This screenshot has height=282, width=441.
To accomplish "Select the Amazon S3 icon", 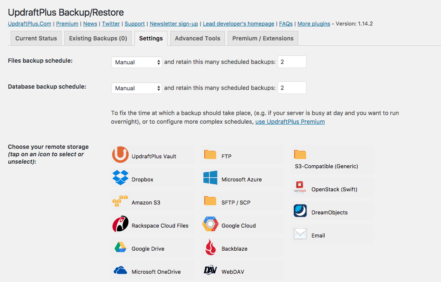I will [x=120, y=201].
